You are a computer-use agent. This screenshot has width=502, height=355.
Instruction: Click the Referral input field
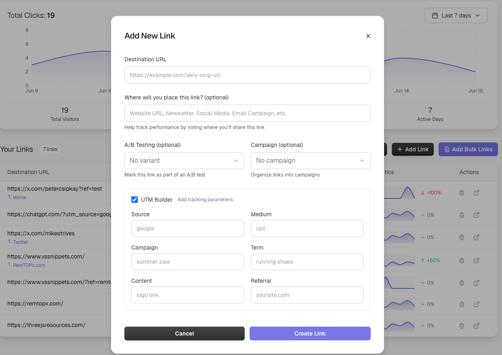pyautogui.click(x=307, y=295)
